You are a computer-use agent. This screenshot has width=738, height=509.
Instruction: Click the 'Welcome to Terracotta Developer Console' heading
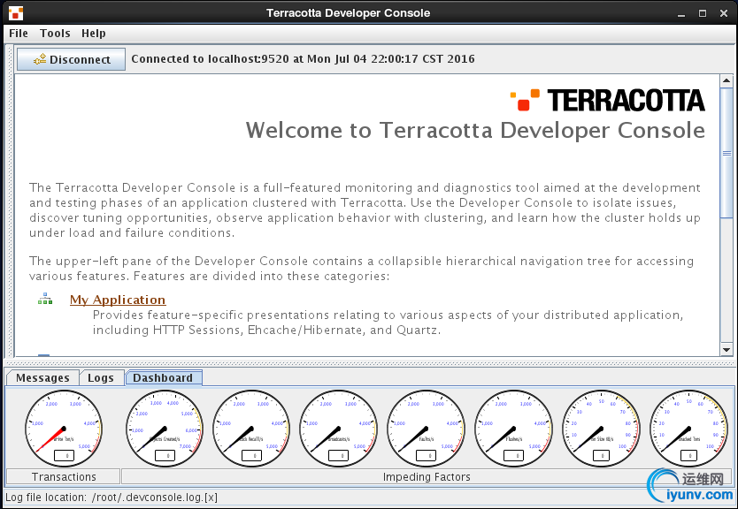click(475, 130)
